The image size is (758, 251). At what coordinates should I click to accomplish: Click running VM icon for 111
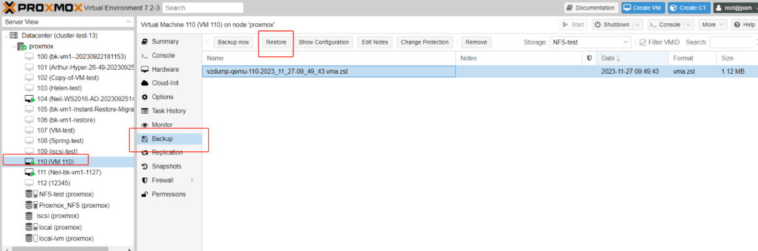[30, 172]
